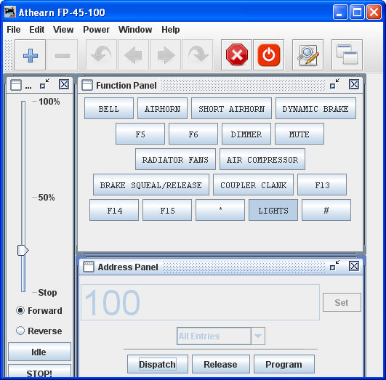Open the All Entries roster dropdown
The height and width of the screenshot is (380, 386).
pos(221,336)
